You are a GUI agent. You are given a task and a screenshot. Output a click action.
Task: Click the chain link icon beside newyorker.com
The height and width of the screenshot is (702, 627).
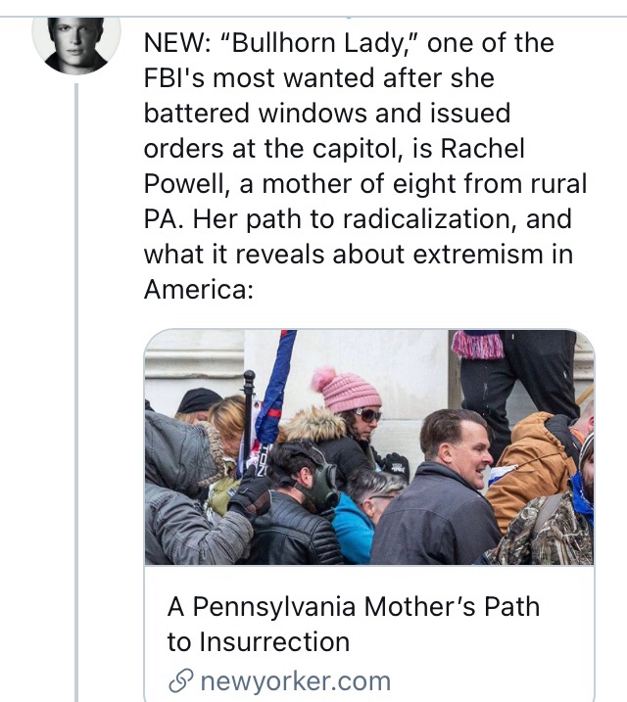point(179,681)
